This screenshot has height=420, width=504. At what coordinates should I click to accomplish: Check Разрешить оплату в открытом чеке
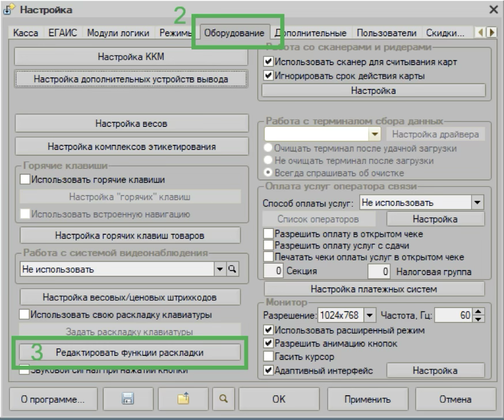268,234
